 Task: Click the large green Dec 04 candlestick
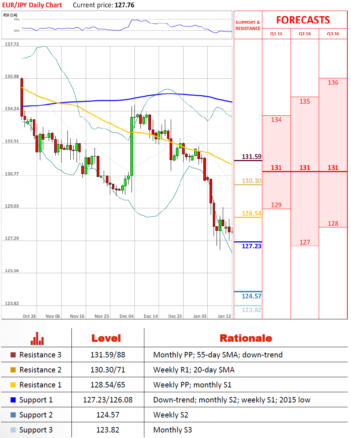132,146
